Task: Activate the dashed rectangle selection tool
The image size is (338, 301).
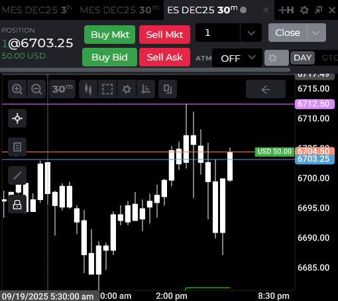Action: pyautogui.click(x=107, y=89)
